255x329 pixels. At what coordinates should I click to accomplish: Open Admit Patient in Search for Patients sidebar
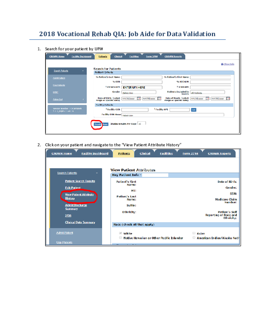point(59,78)
